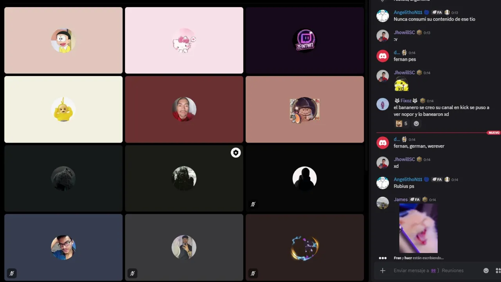Focus the dark red tile with man's face
The image size is (501, 282).
point(184,109)
